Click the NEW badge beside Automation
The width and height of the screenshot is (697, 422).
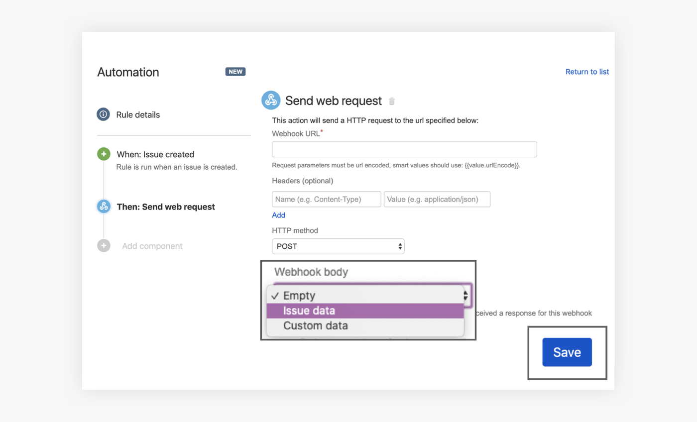click(235, 72)
